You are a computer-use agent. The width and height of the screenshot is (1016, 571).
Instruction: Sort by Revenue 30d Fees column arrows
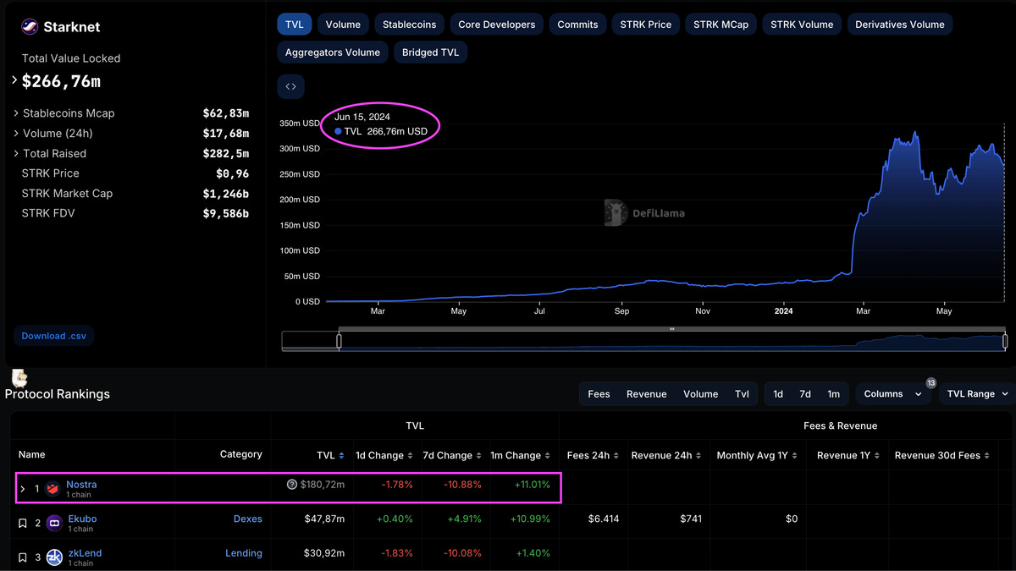click(x=987, y=455)
